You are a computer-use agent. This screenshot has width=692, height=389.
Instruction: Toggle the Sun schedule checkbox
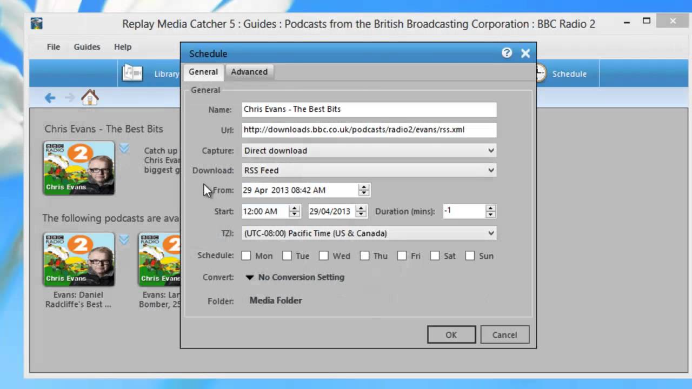pos(470,256)
